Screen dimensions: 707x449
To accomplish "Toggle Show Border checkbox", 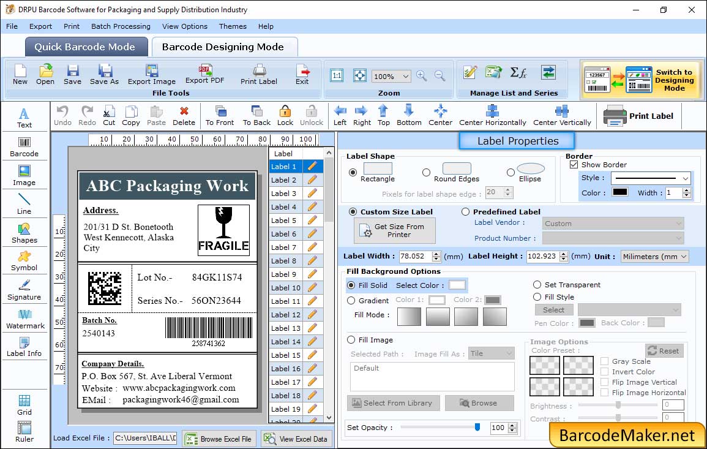I will click(x=574, y=165).
